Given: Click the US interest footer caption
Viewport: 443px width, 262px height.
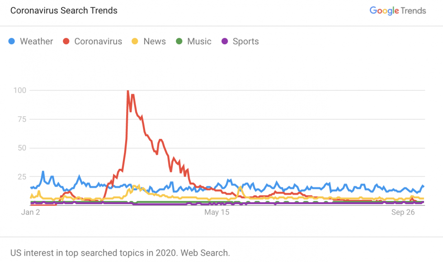Looking at the screenshot, I should pos(120,252).
